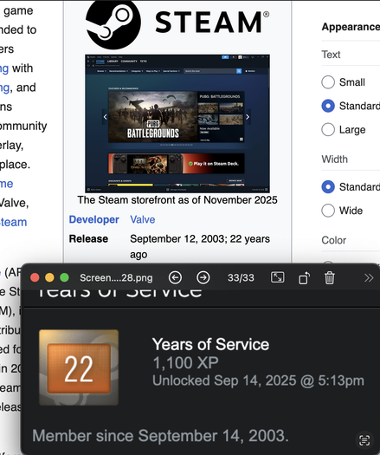Close the Quick Look preview window
The image size is (380, 455).
pos(35,277)
